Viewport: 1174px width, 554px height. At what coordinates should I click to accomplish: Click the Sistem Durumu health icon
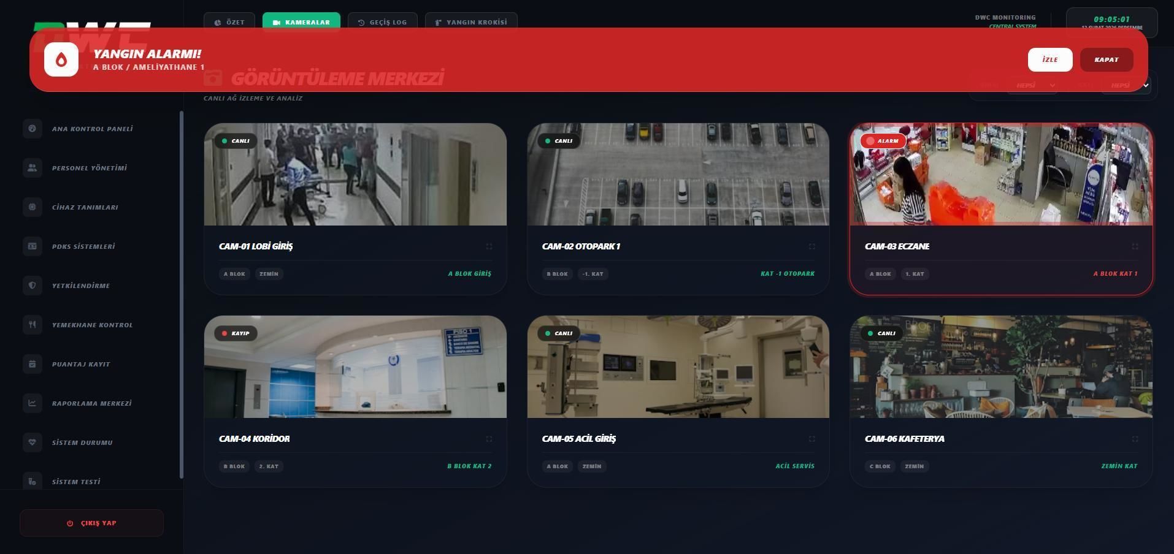(x=32, y=442)
